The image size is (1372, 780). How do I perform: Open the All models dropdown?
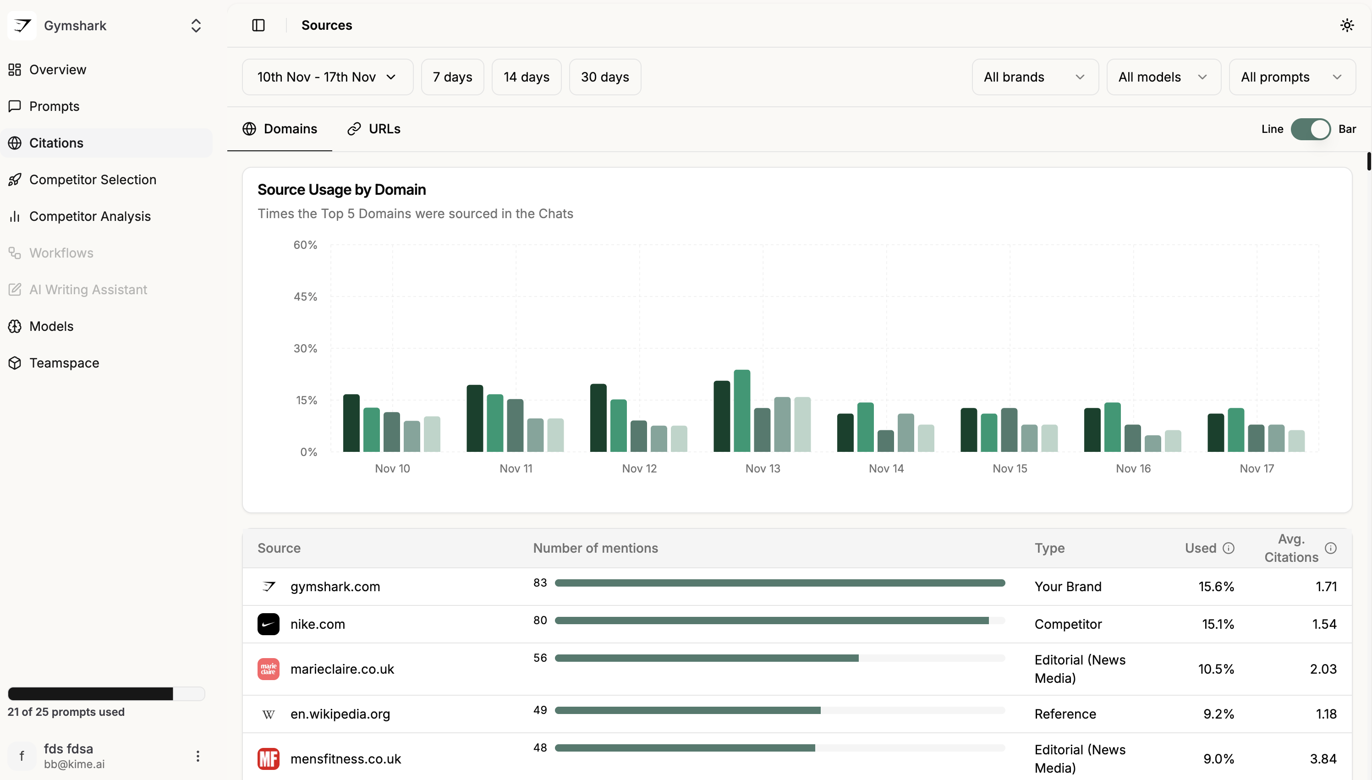[x=1163, y=77]
